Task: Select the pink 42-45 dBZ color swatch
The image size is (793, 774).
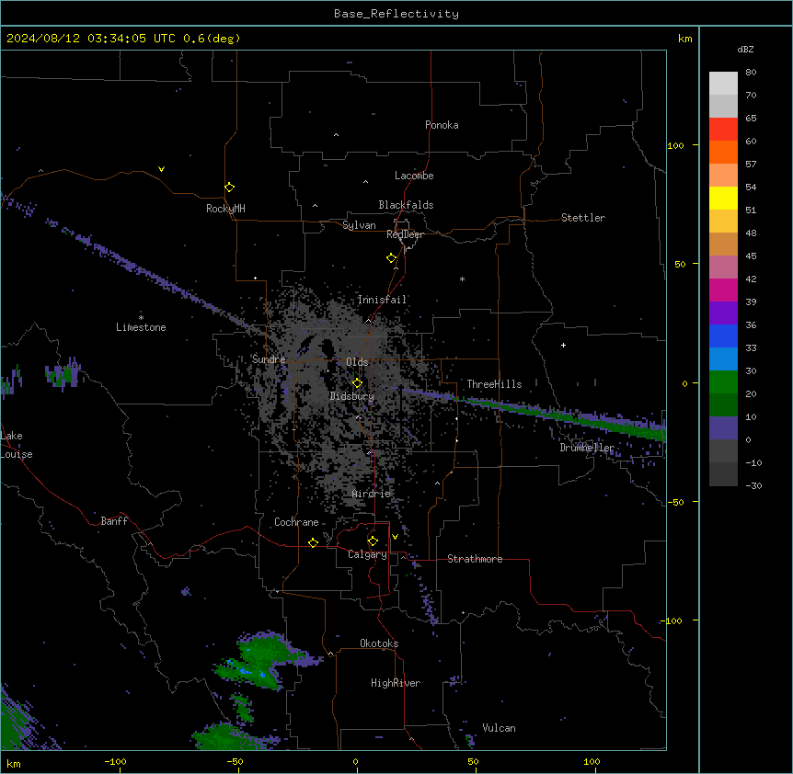Action: tap(723, 267)
